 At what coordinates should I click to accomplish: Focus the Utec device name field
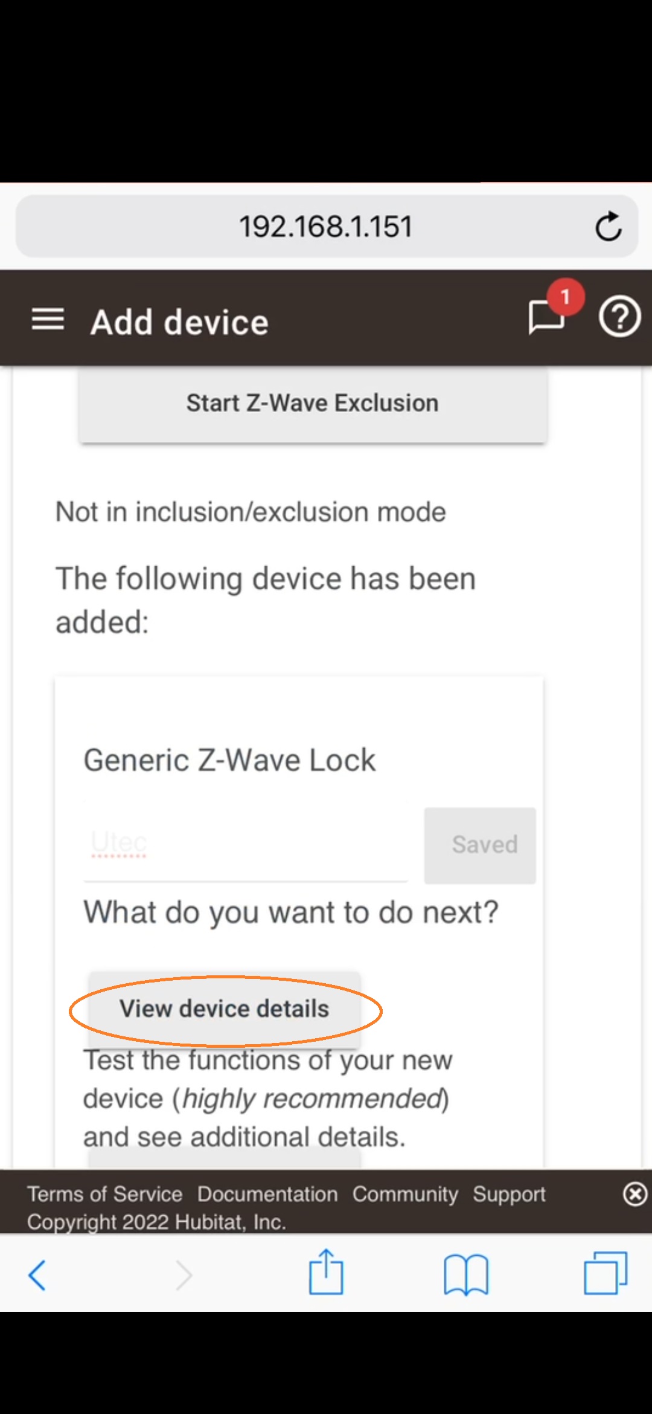tap(245, 843)
